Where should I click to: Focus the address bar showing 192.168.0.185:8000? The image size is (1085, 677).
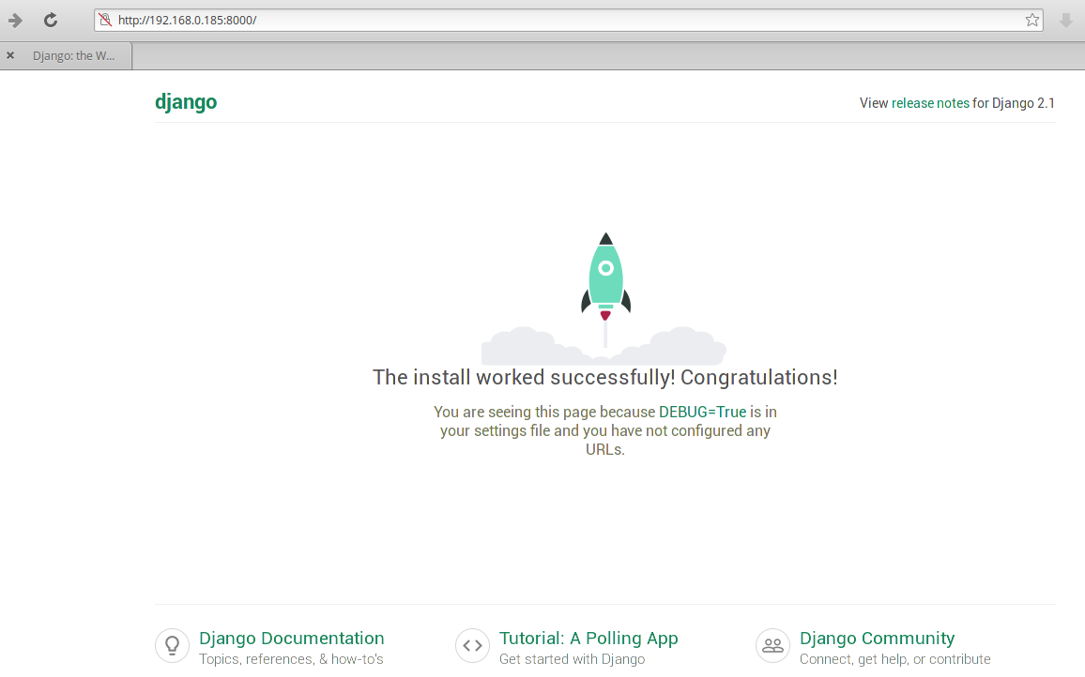pos(563,20)
